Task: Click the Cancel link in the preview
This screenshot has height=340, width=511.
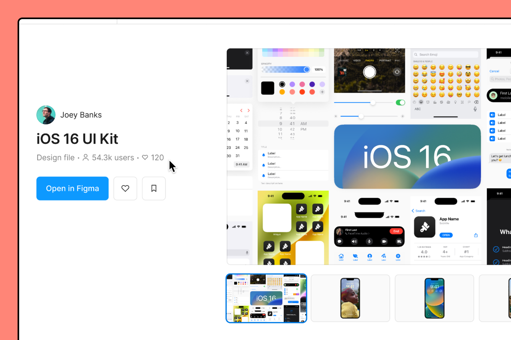Action: [494, 71]
